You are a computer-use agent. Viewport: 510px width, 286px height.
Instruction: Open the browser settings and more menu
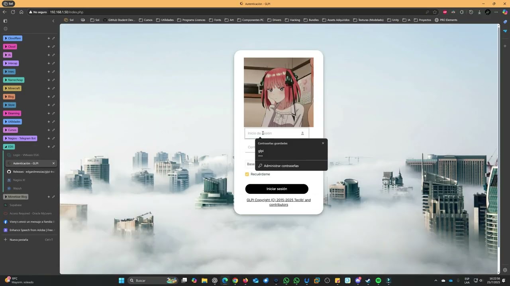[x=496, y=12]
